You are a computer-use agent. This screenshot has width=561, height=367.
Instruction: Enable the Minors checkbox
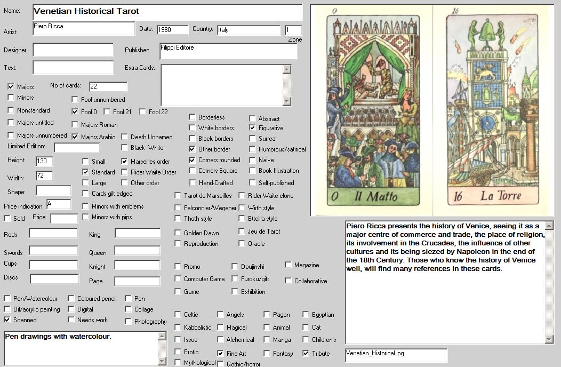click(11, 98)
